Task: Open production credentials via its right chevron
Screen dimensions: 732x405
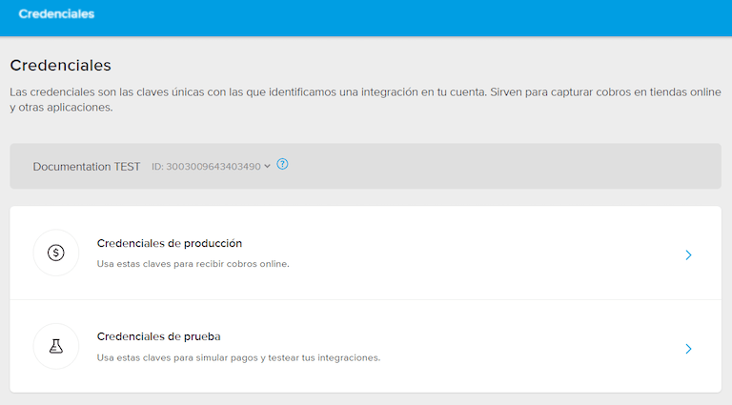Action: coord(688,254)
